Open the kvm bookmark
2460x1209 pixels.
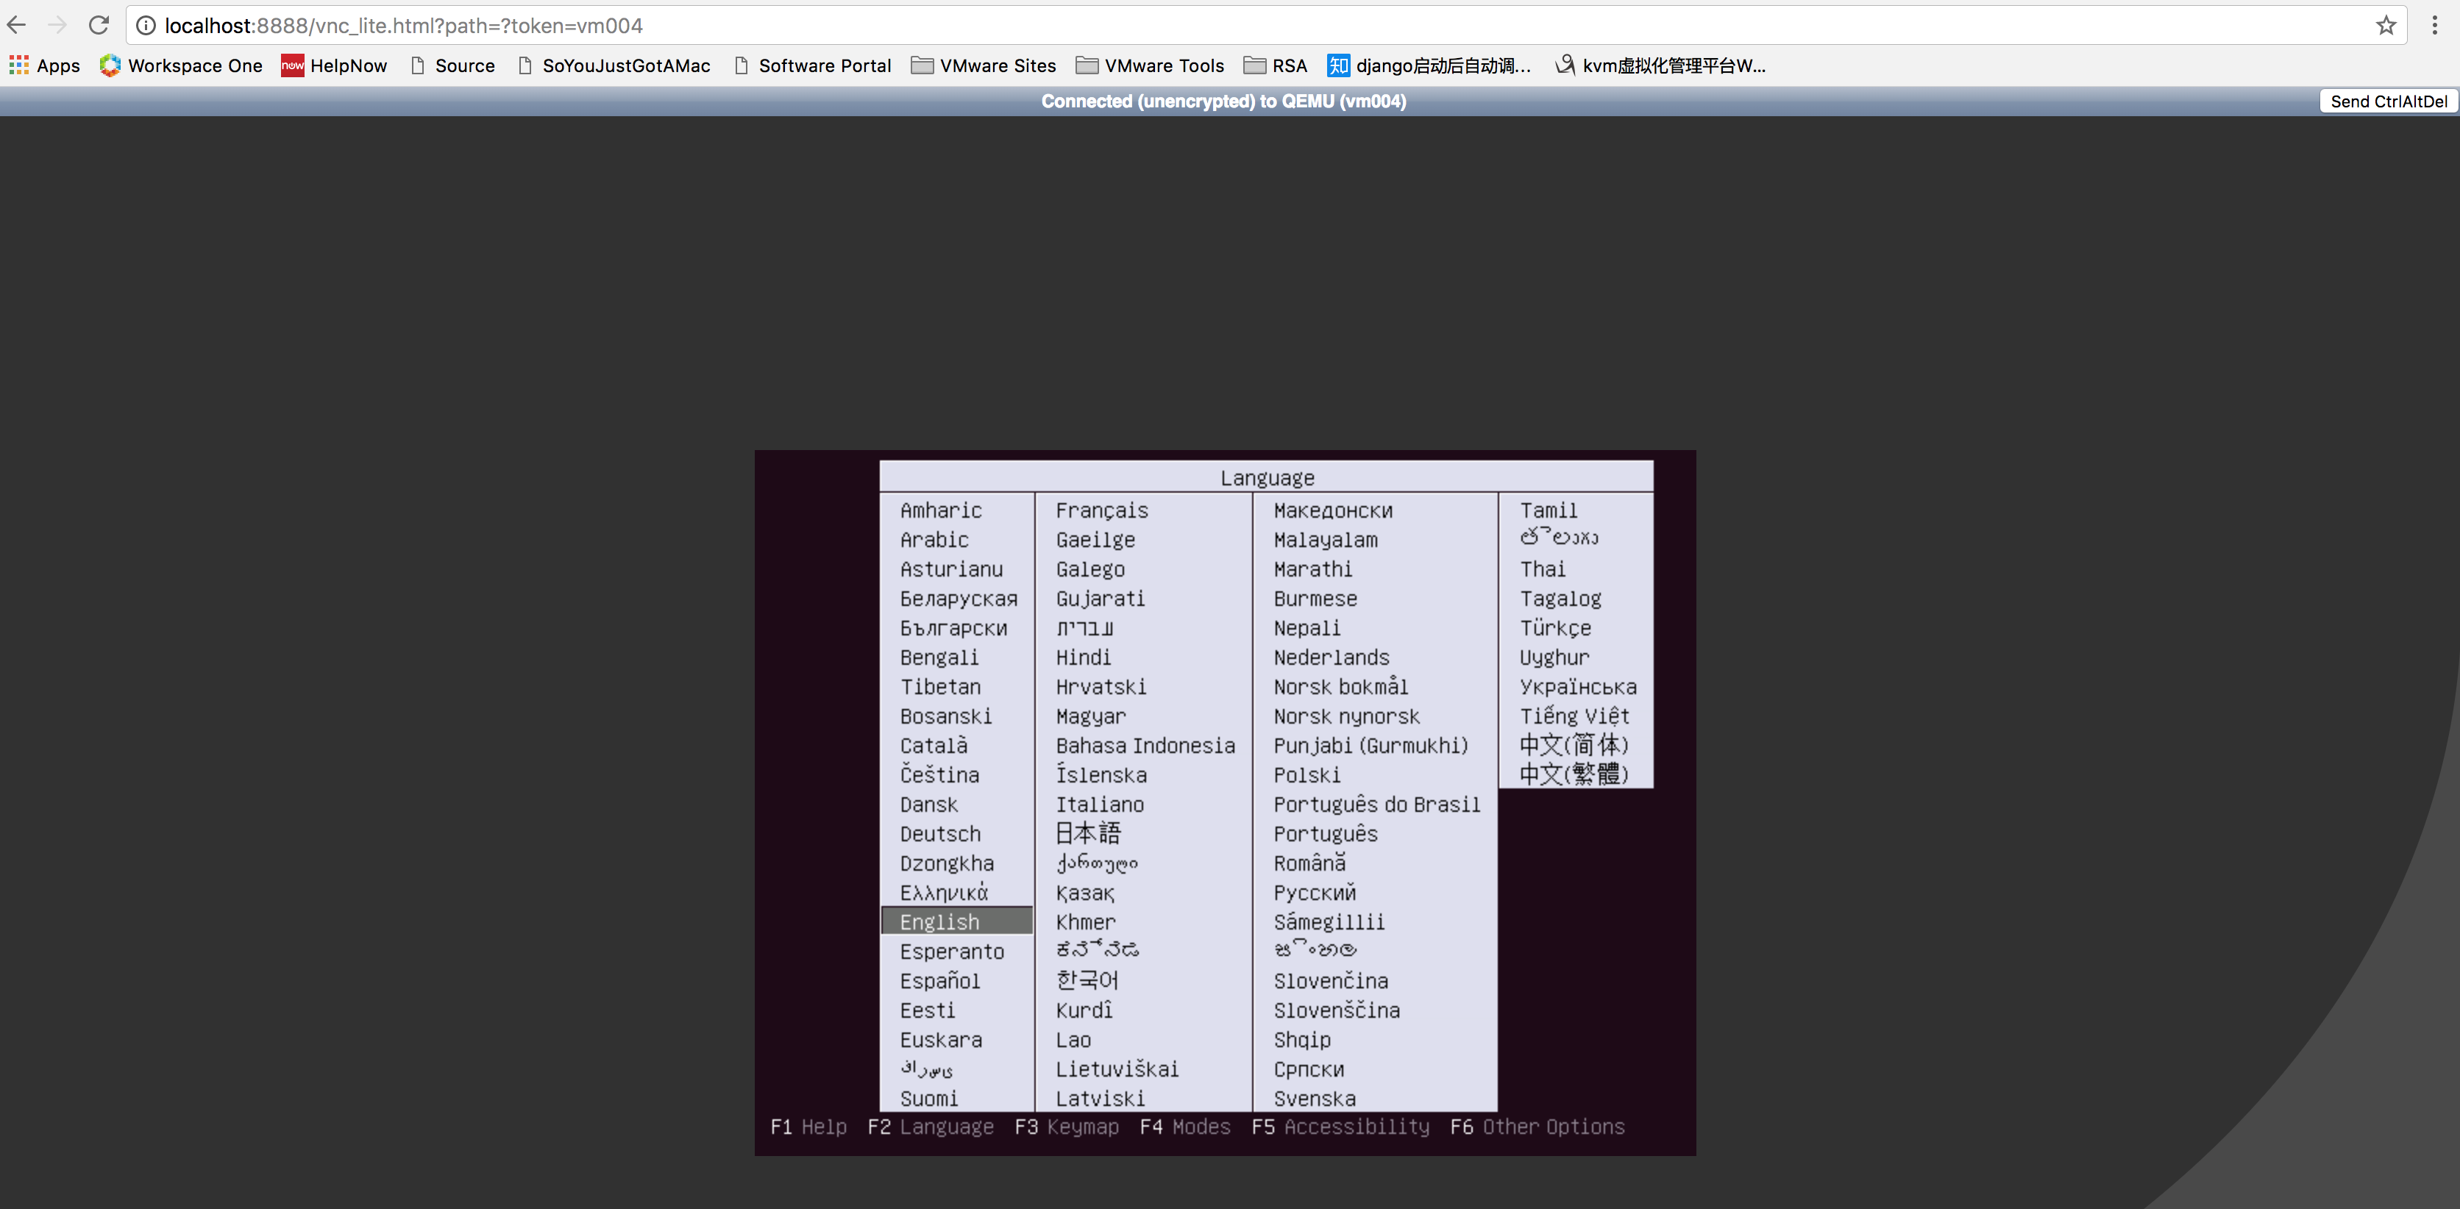pos(1660,66)
